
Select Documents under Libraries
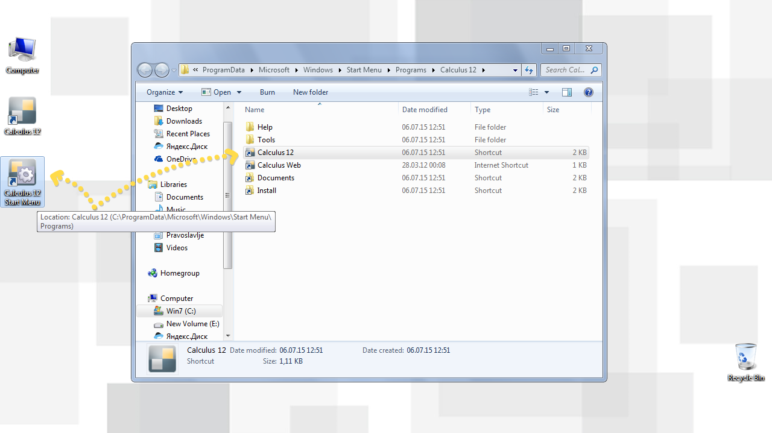coord(185,197)
